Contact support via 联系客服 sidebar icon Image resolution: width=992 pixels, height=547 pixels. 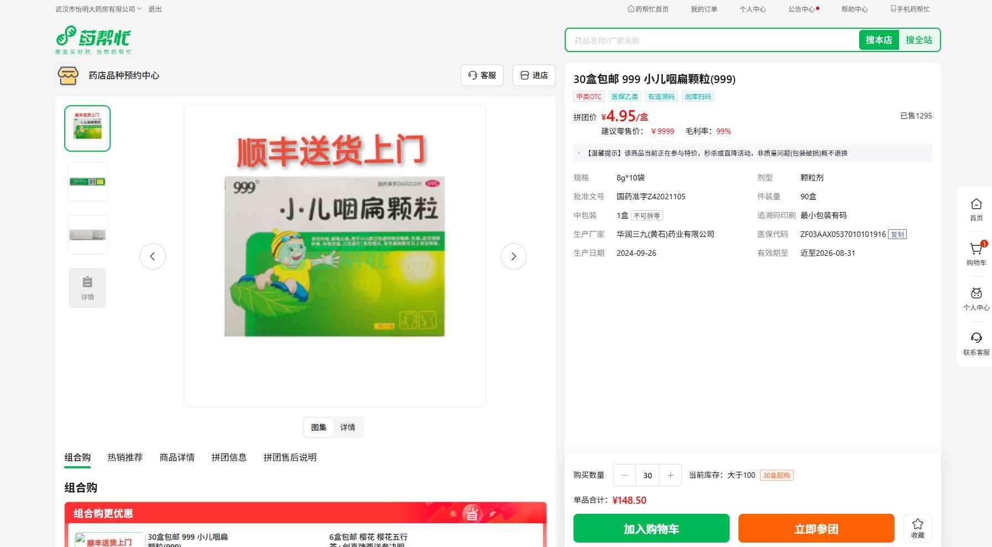[x=976, y=343]
